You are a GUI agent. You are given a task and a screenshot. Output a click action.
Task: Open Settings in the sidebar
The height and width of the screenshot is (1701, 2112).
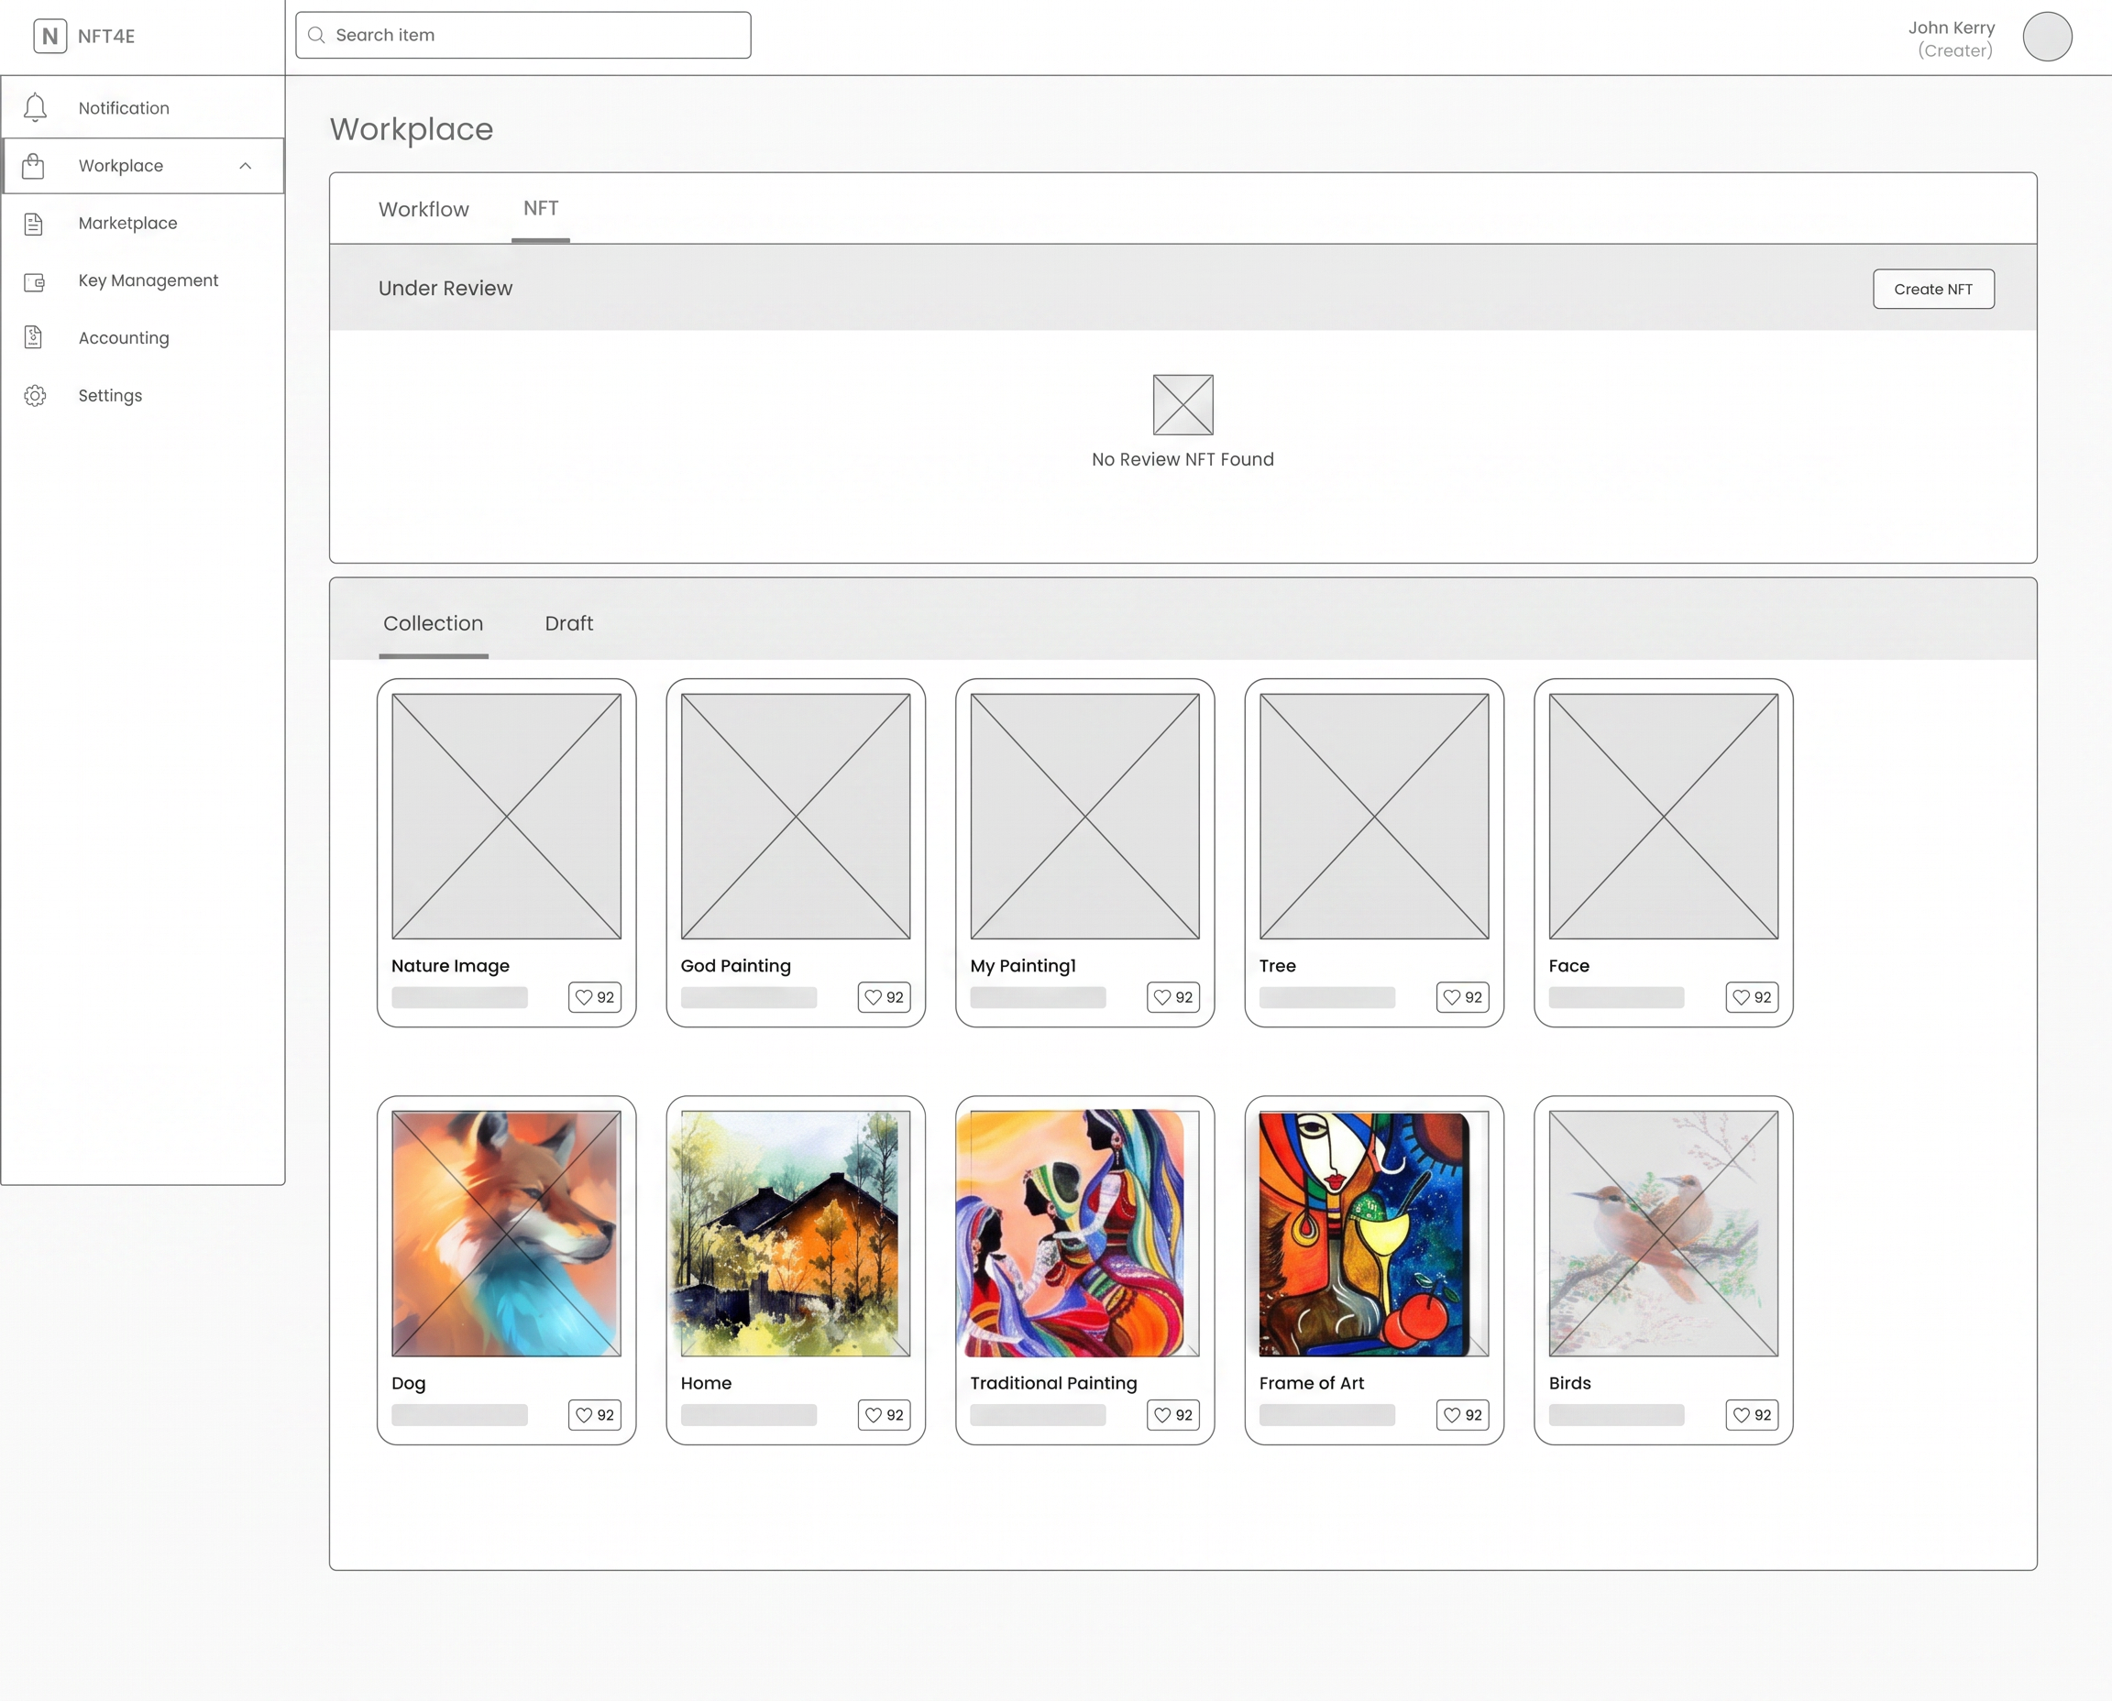[143, 396]
